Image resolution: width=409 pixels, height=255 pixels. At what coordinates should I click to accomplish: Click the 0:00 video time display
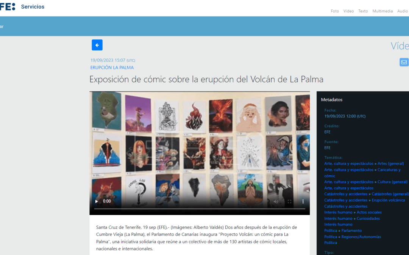[x=107, y=201]
